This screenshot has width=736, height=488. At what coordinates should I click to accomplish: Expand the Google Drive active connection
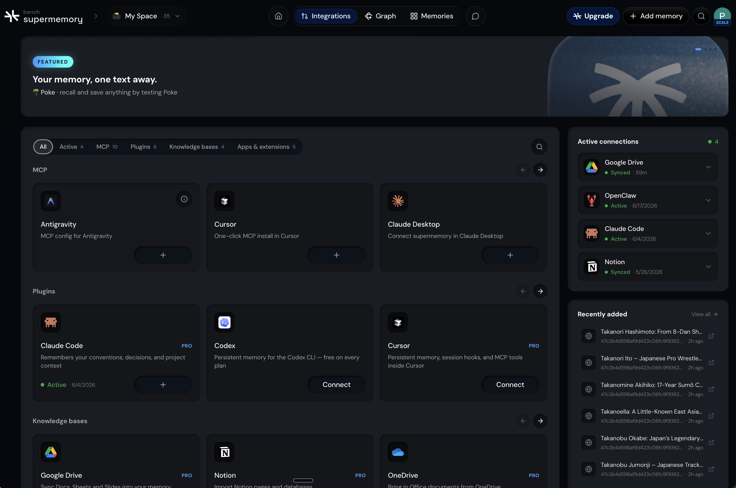(x=708, y=167)
